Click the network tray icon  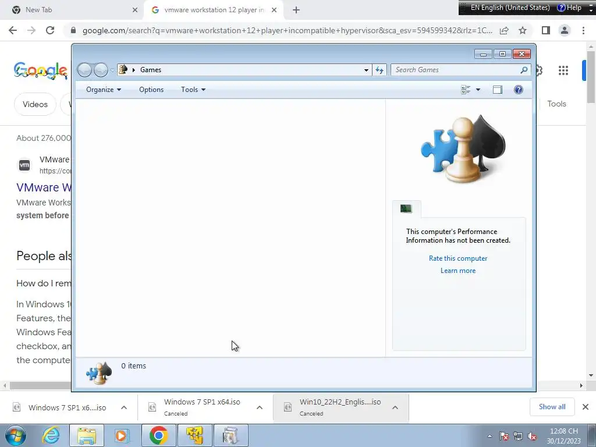point(517,437)
